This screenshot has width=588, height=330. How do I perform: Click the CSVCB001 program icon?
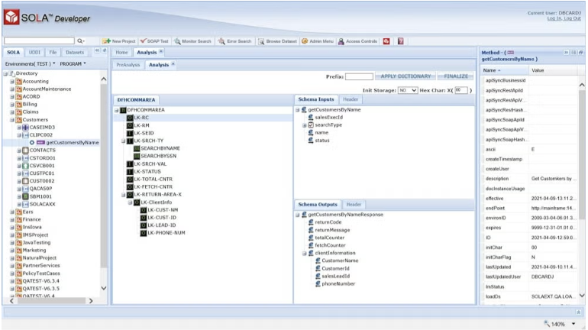pyautogui.click(x=25, y=166)
